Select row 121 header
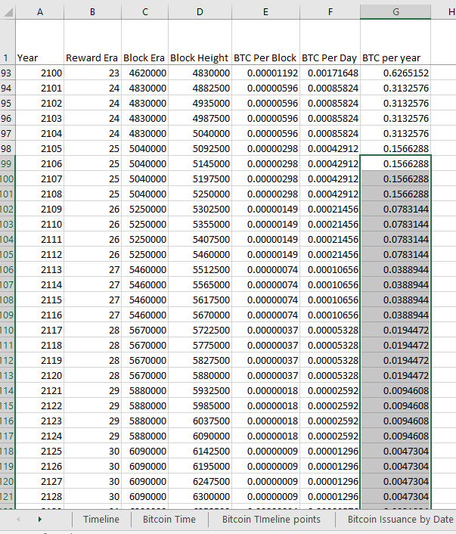This screenshot has height=534, width=456. [7, 496]
